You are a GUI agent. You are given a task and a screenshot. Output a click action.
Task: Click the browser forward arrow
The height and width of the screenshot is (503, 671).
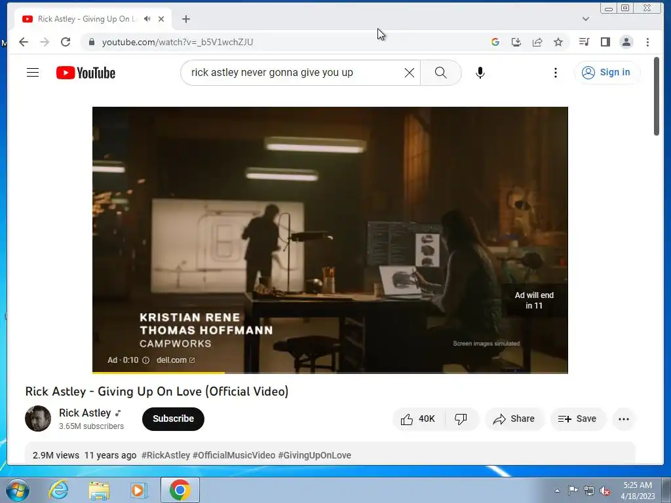tap(45, 42)
